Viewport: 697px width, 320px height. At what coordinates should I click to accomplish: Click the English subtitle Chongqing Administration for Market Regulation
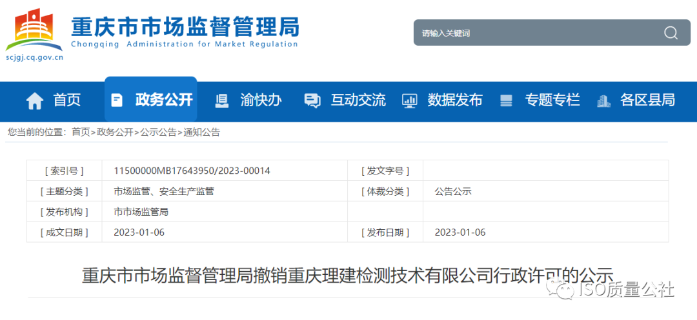point(185,44)
